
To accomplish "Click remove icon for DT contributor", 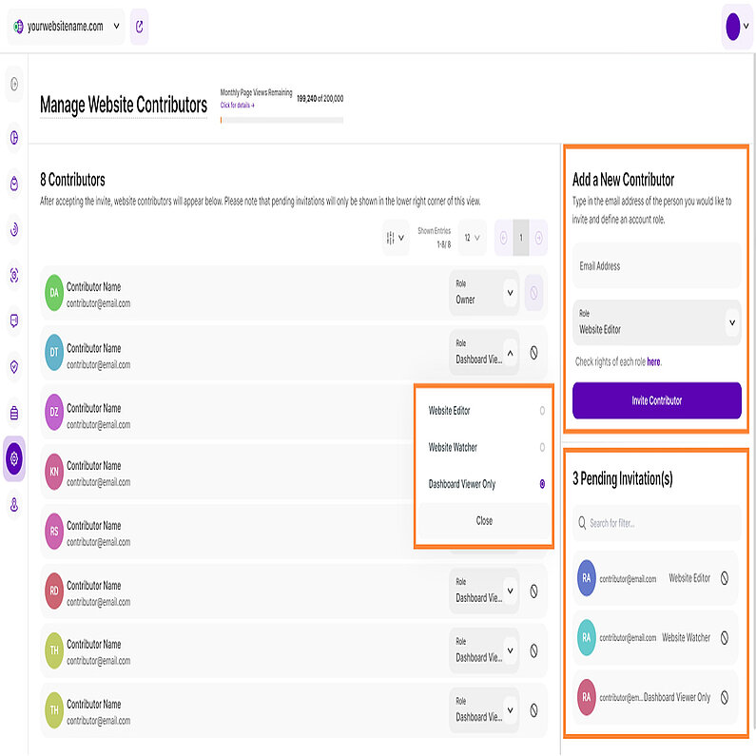I will (x=533, y=353).
